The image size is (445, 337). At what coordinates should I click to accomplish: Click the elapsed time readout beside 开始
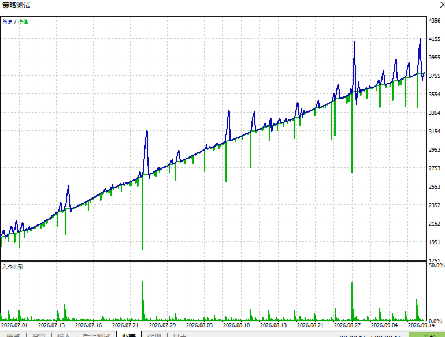(370, 336)
